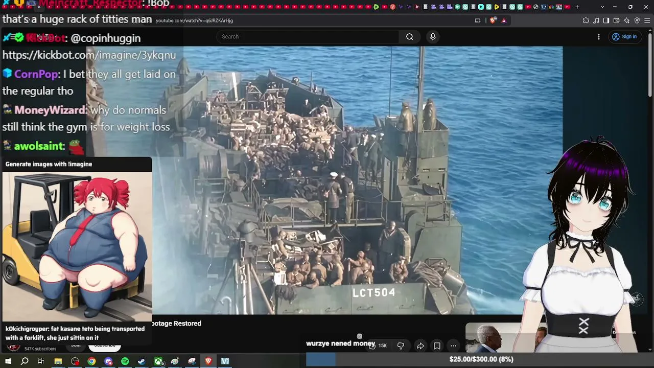This screenshot has width=654, height=368.
Task: Select the orange Y browser tab
Action: click(392, 7)
